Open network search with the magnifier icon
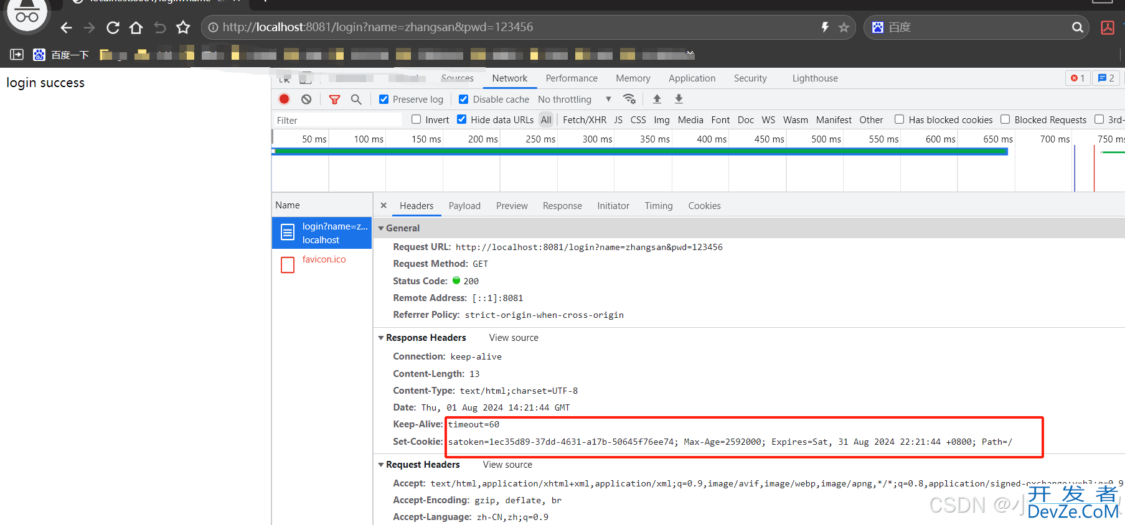Screen dimensions: 1125x525 356,99
